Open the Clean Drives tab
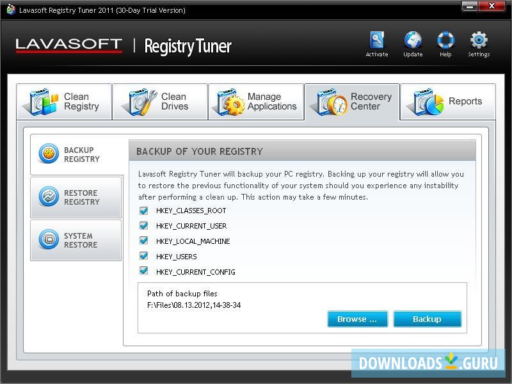 click(160, 102)
